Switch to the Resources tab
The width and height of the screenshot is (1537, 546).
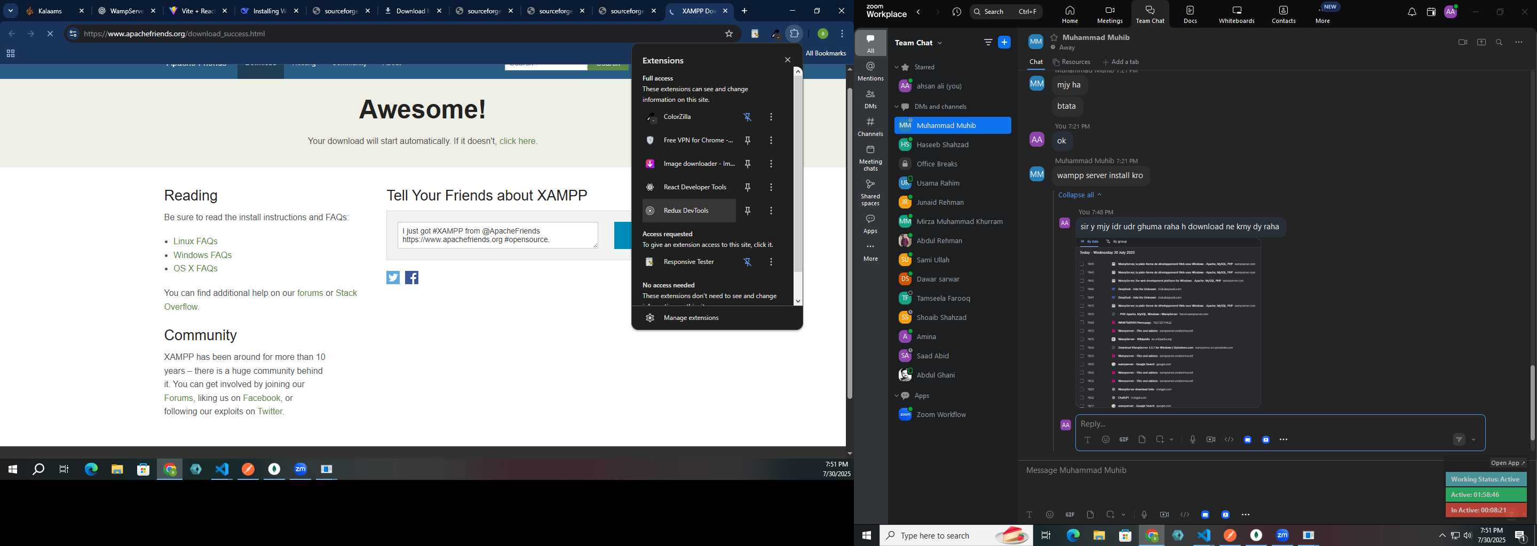(x=1072, y=62)
